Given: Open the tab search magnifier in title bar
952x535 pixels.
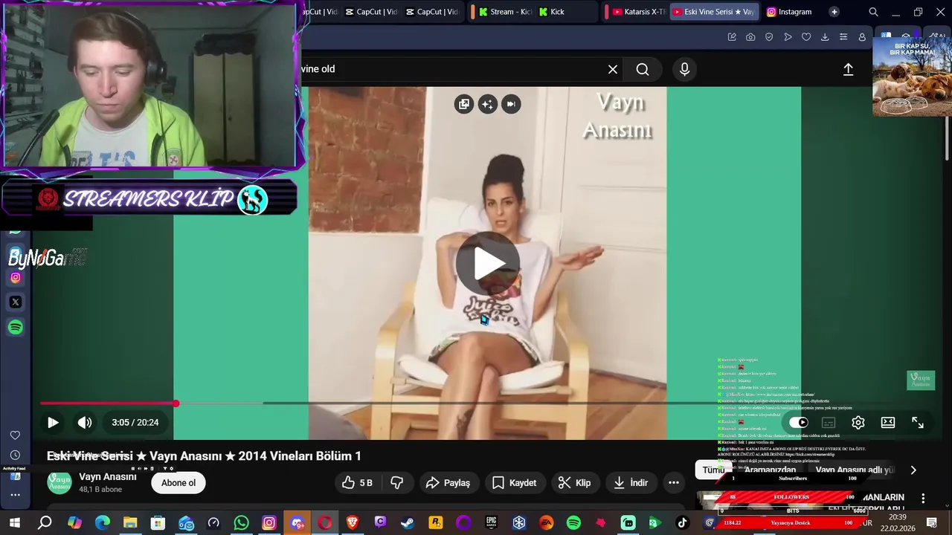Looking at the screenshot, I should tap(873, 12).
